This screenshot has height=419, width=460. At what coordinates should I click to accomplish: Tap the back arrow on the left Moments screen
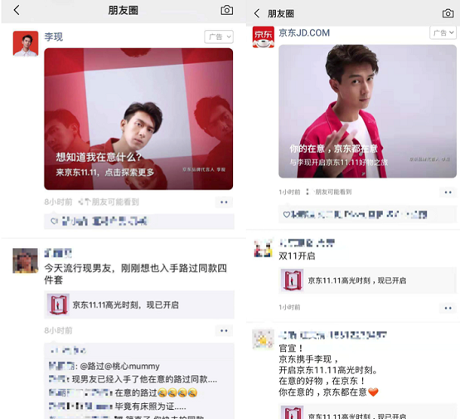(17, 10)
